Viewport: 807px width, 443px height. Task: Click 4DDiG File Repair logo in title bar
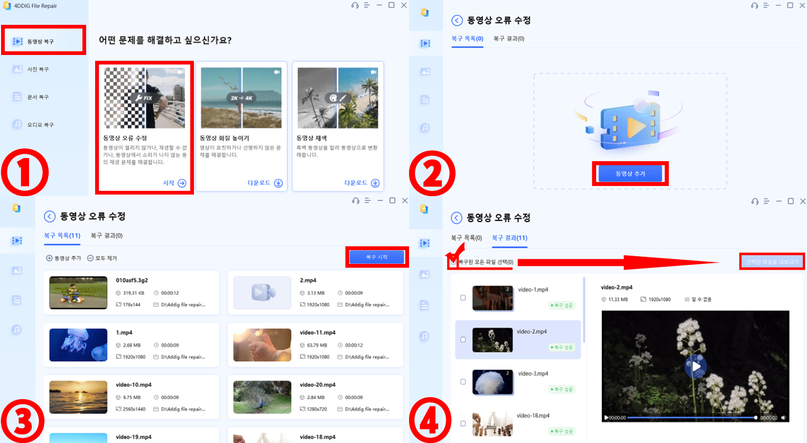point(7,6)
